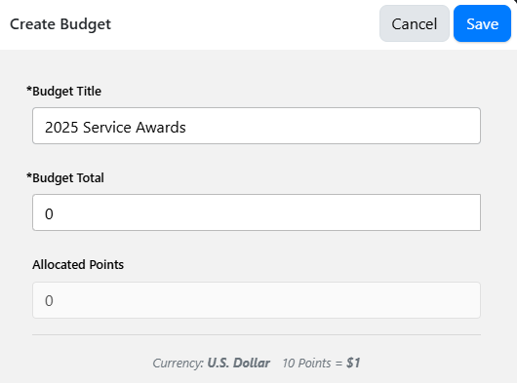Click the divider line above the currency info
517x383 pixels.
(x=257, y=334)
